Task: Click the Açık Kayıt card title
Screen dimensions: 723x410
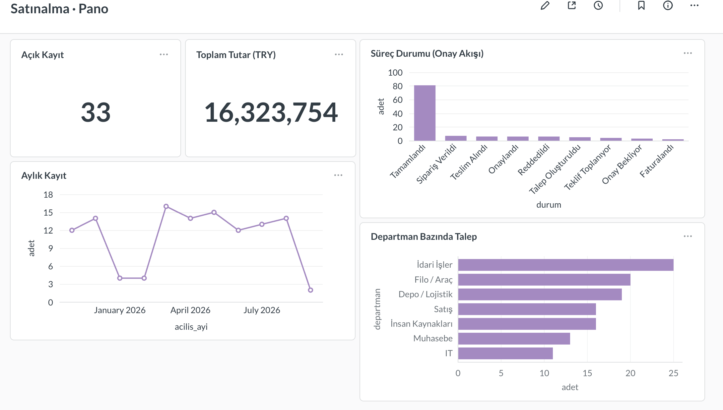Action: 42,55
